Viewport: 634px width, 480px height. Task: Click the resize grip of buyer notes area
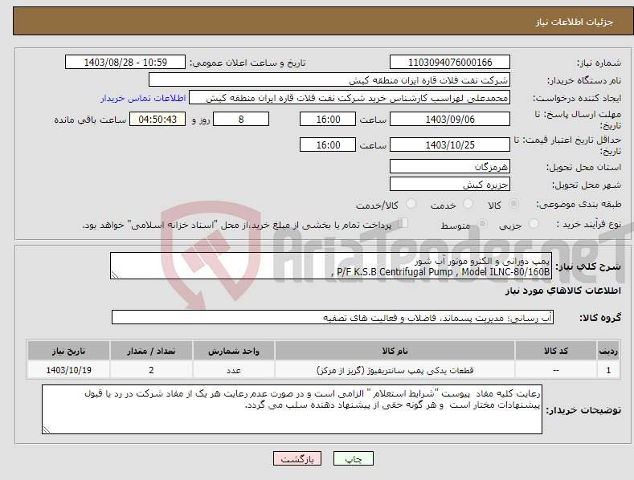(47, 430)
